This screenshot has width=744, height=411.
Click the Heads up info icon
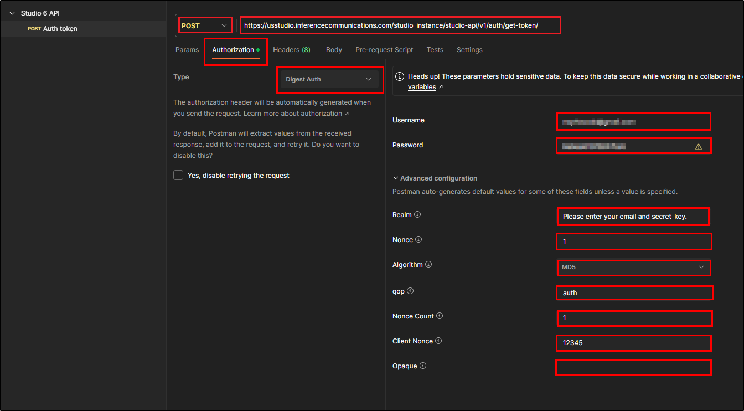pos(400,76)
